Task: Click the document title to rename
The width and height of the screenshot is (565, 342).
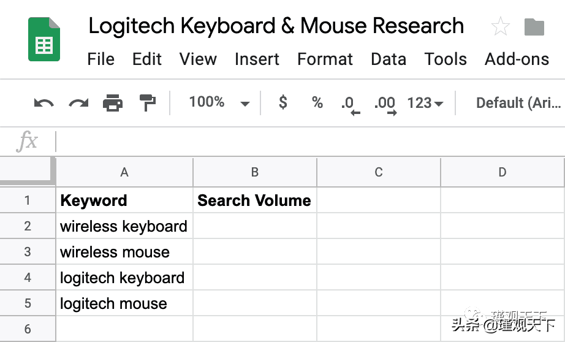Action: click(x=276, y=26)
